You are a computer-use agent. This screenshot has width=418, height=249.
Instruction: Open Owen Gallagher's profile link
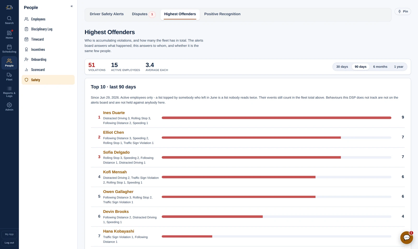[118, 192]
